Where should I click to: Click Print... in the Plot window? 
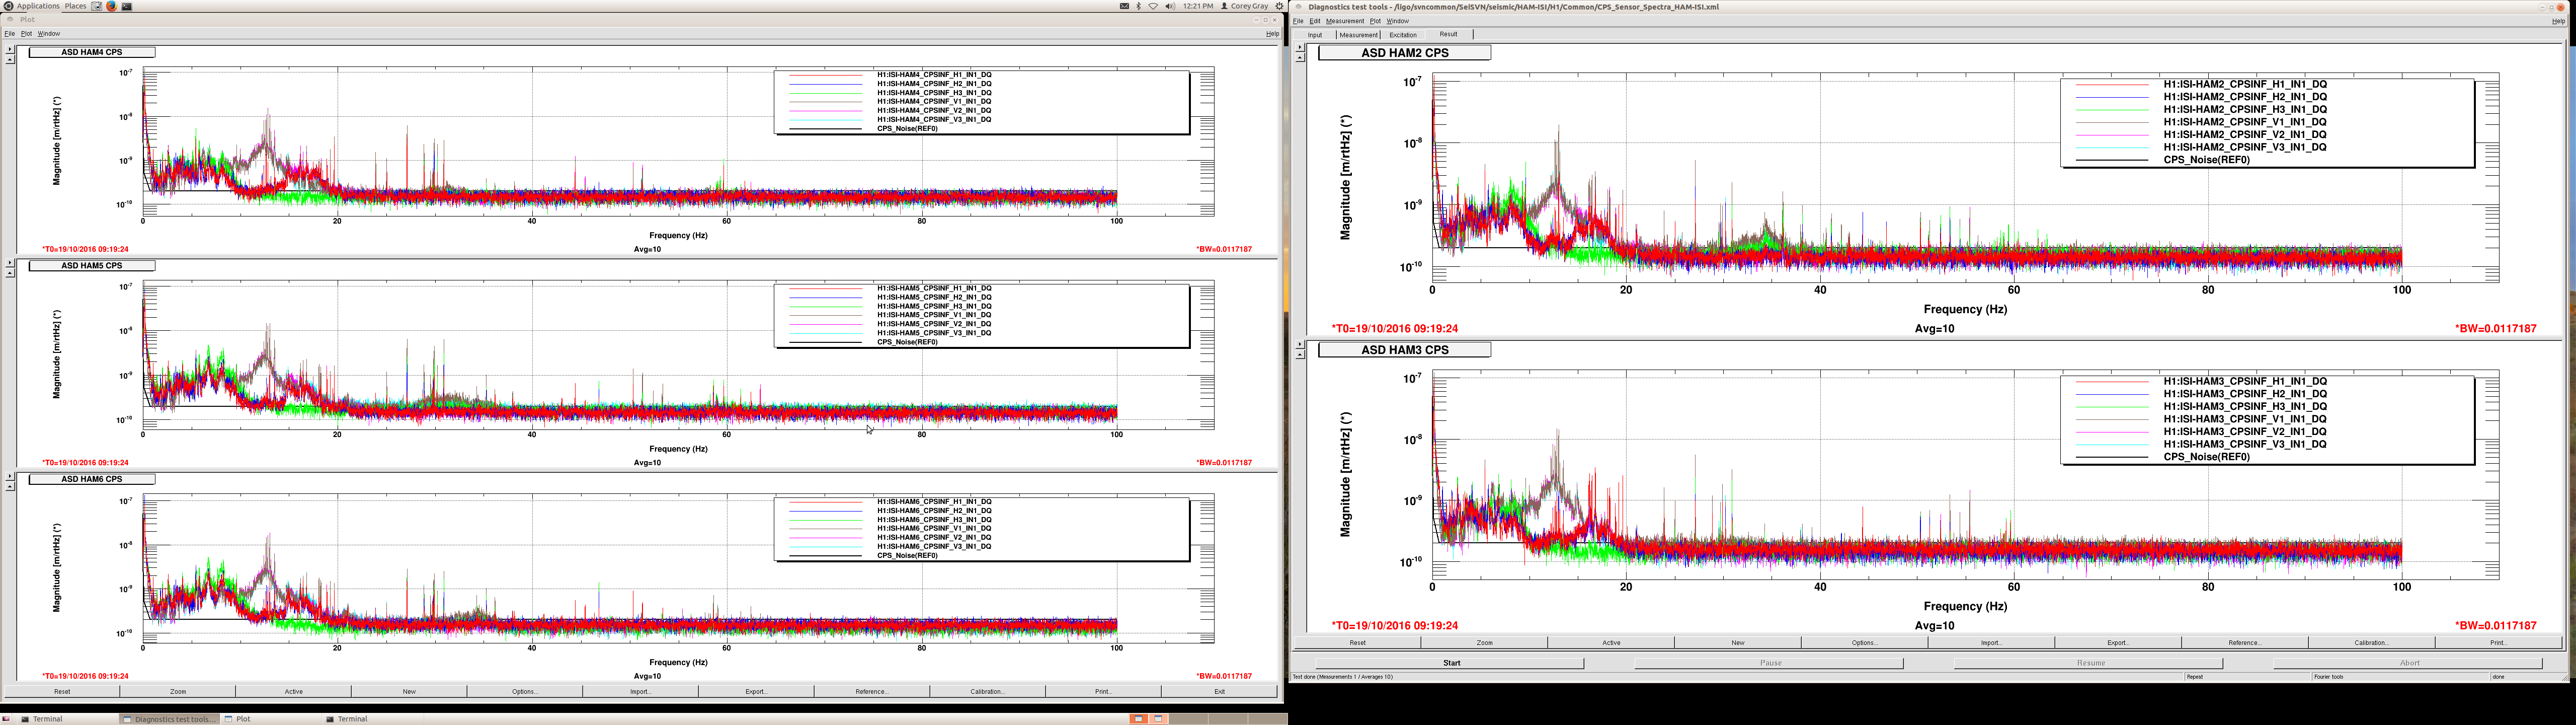(1103, 691)
